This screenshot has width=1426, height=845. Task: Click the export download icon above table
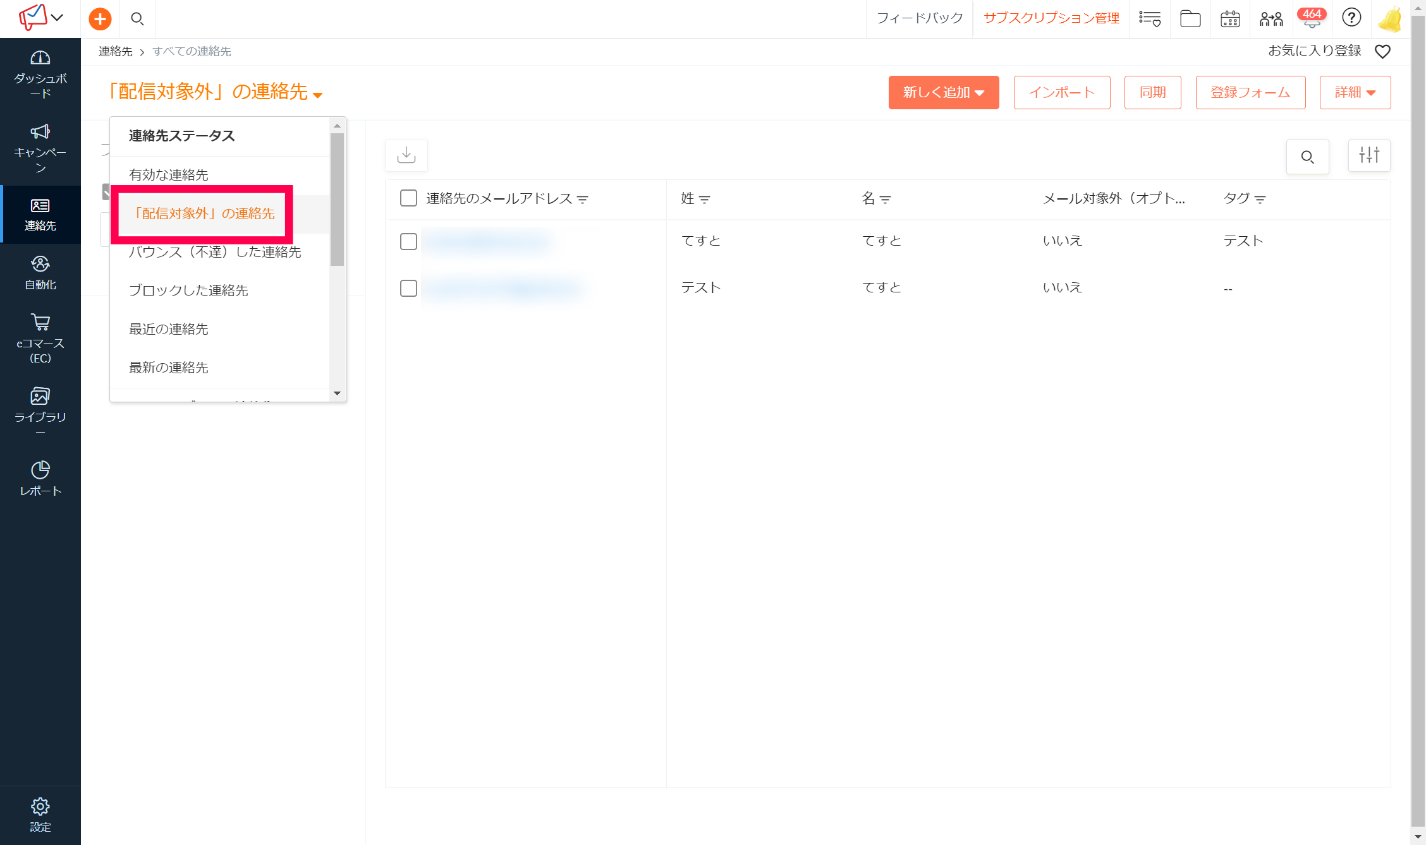[x=406, y=155]
